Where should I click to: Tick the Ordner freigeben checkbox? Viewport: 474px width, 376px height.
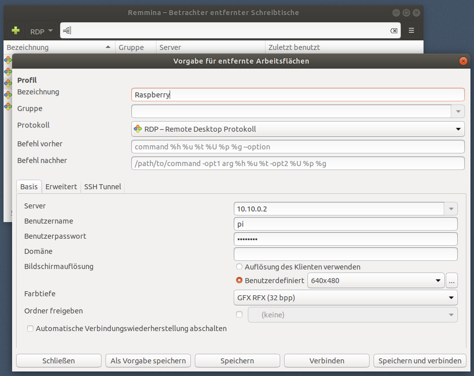coord(239,314)
